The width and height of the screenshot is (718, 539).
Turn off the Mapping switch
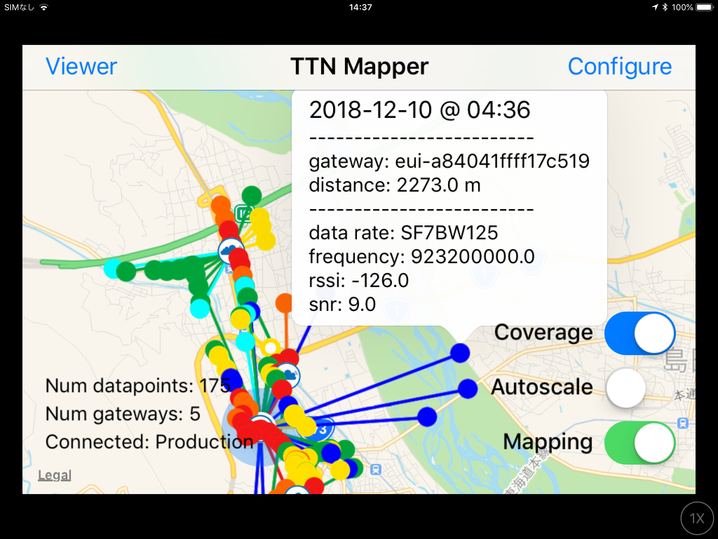coord(640,442)
